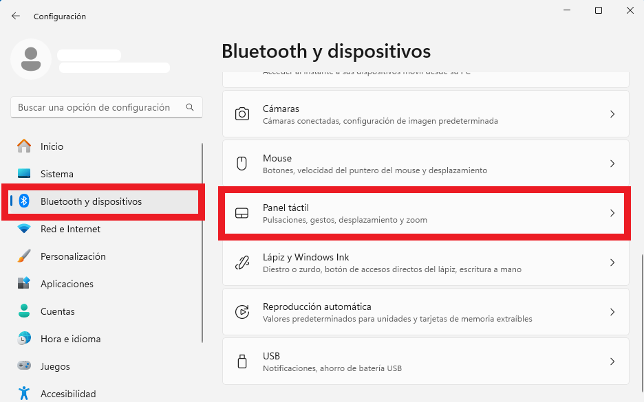Open Cuentas settings section
This screenshot has width=644, height=402.
(58, 311)
